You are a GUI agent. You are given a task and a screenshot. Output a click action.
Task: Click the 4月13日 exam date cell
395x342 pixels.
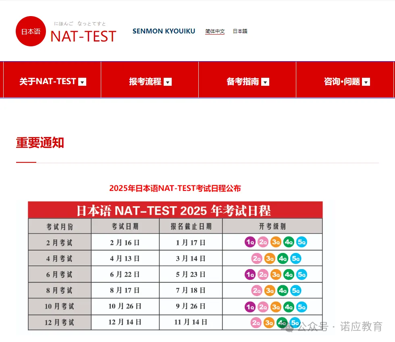click(125, 258)
